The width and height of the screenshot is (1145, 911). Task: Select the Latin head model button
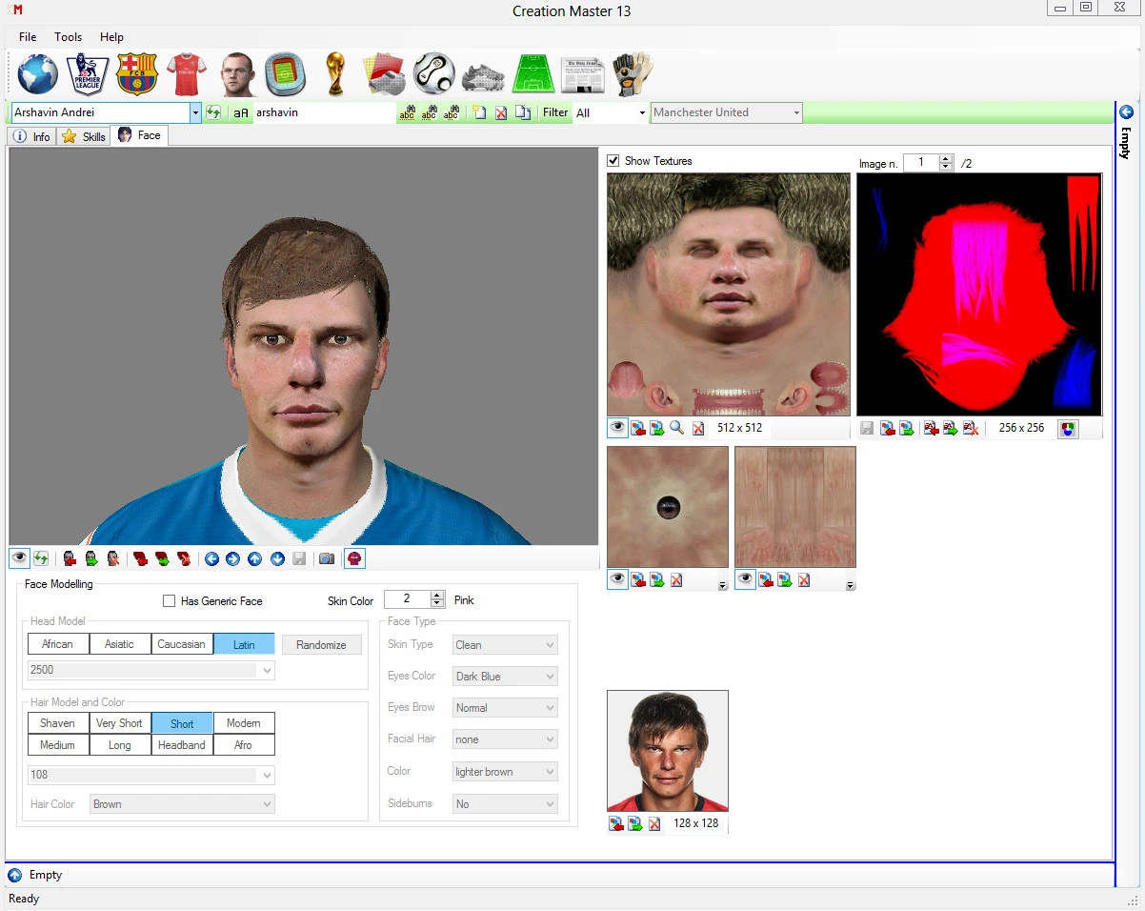[x=244, y=643]
